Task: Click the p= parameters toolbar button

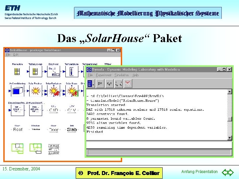Action: pos(100,84)
